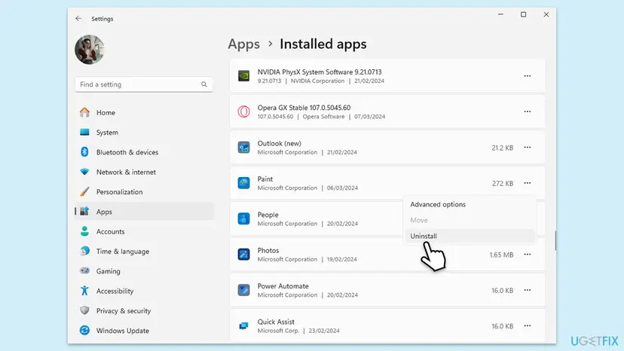Select Apps in the sidebar
This screenshot has width=624, height=351.
click(x=144, y=212)
